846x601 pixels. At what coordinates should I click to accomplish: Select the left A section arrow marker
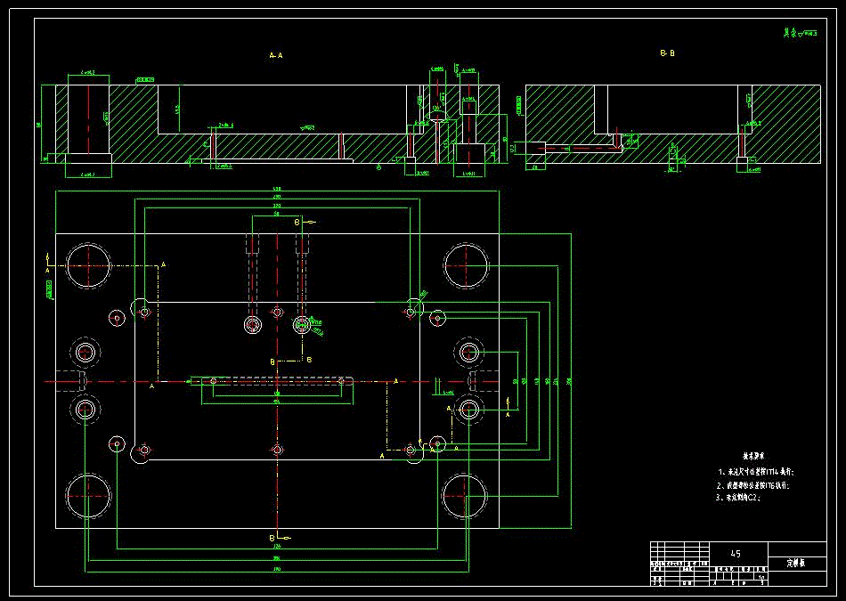pyautogui.click(x=47, y=262)
